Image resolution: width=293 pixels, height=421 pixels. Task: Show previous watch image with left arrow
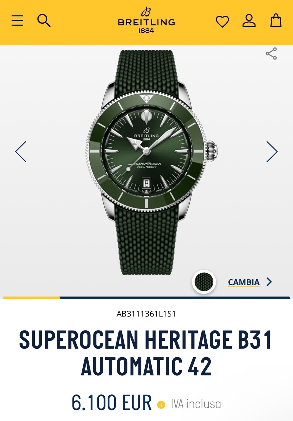pyautogui.click(x=21, y=151)
